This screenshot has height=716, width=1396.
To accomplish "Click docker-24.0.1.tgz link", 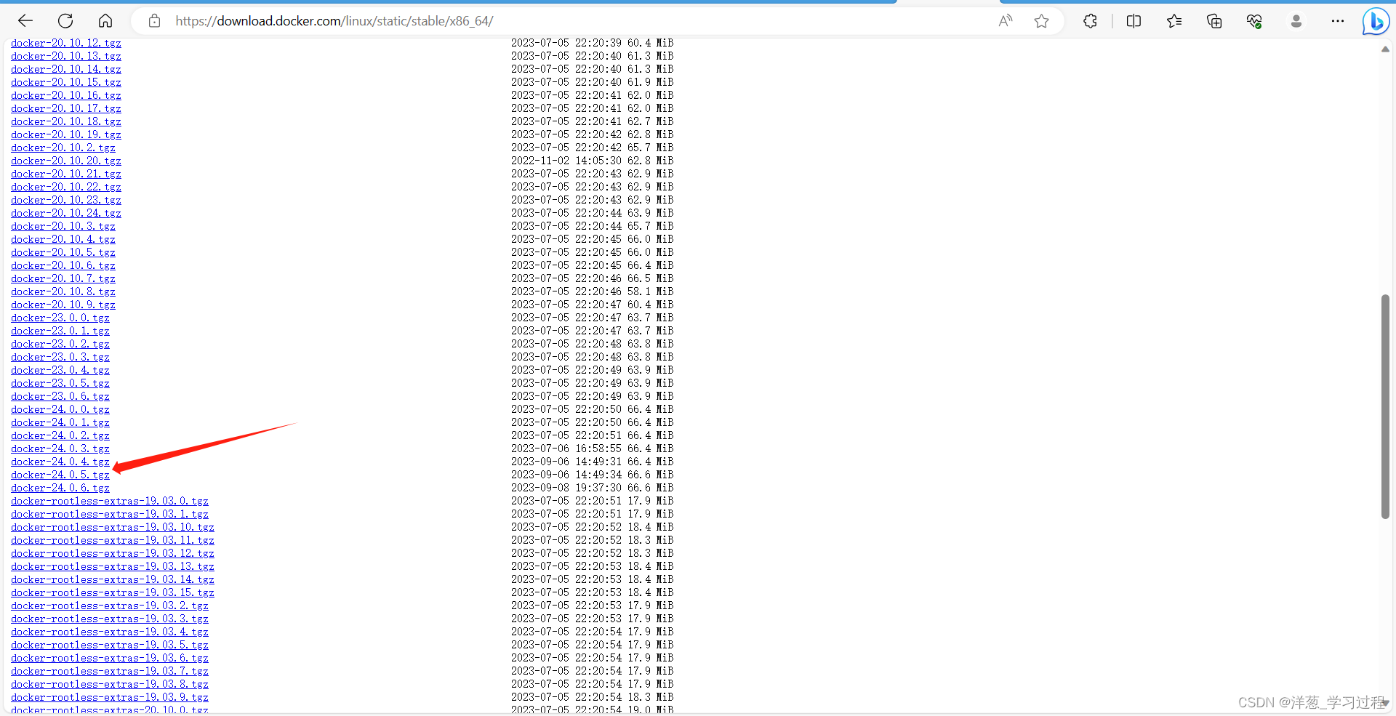I will pos(60,422).
